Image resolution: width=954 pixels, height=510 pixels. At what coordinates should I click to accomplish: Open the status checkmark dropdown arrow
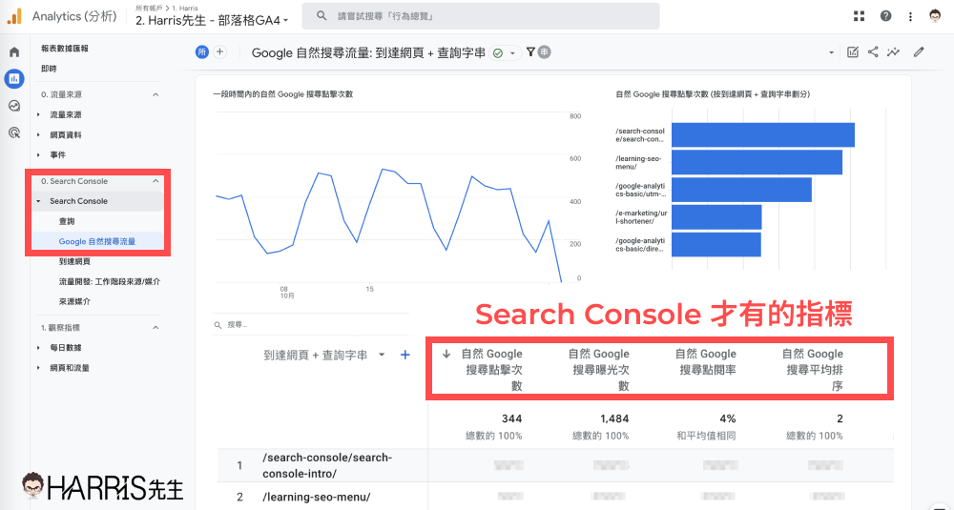512,53
